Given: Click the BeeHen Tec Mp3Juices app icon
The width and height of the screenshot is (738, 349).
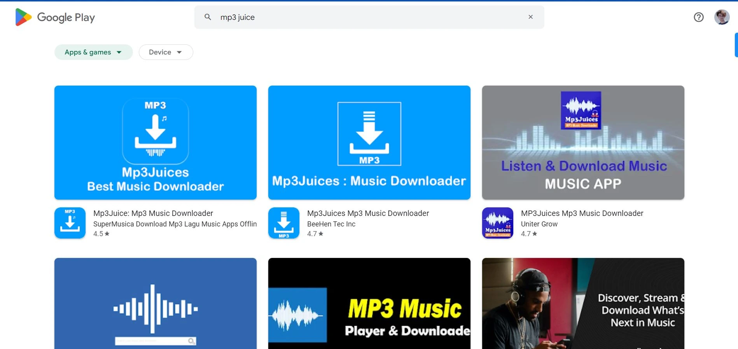Looking at the screenshot, I should click(x=284, y=223).
